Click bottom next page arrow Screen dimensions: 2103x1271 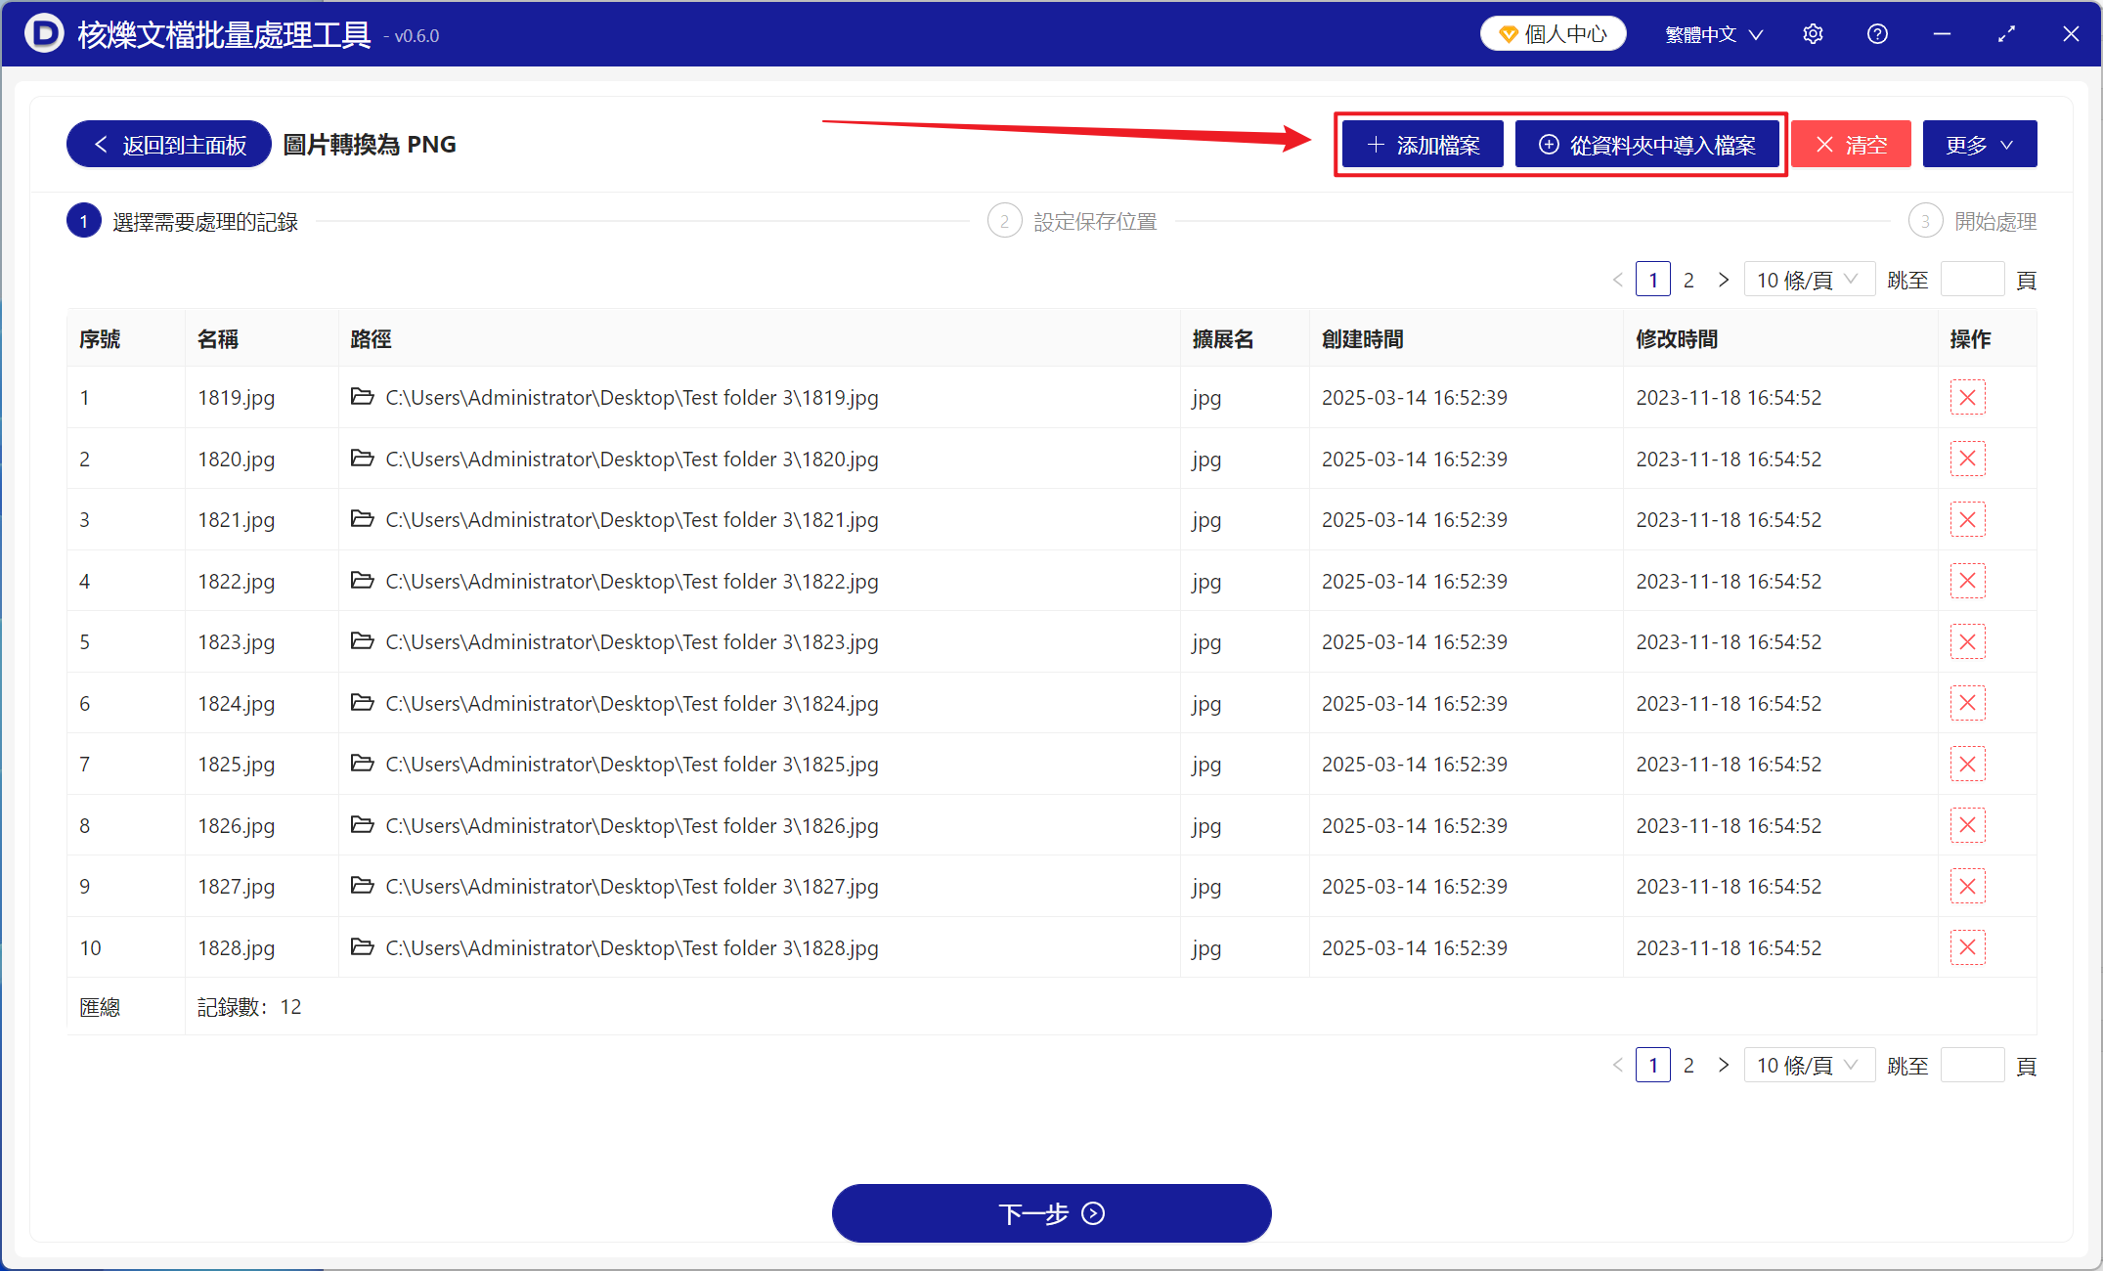point(1724,1065)
